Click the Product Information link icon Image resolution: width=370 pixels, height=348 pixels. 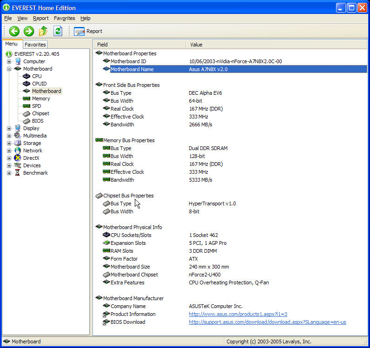(106, 314)
